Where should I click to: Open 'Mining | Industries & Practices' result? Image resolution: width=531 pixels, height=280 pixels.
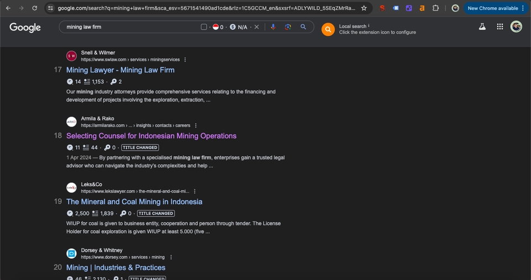pyautogui.click(x=116, y=267)
